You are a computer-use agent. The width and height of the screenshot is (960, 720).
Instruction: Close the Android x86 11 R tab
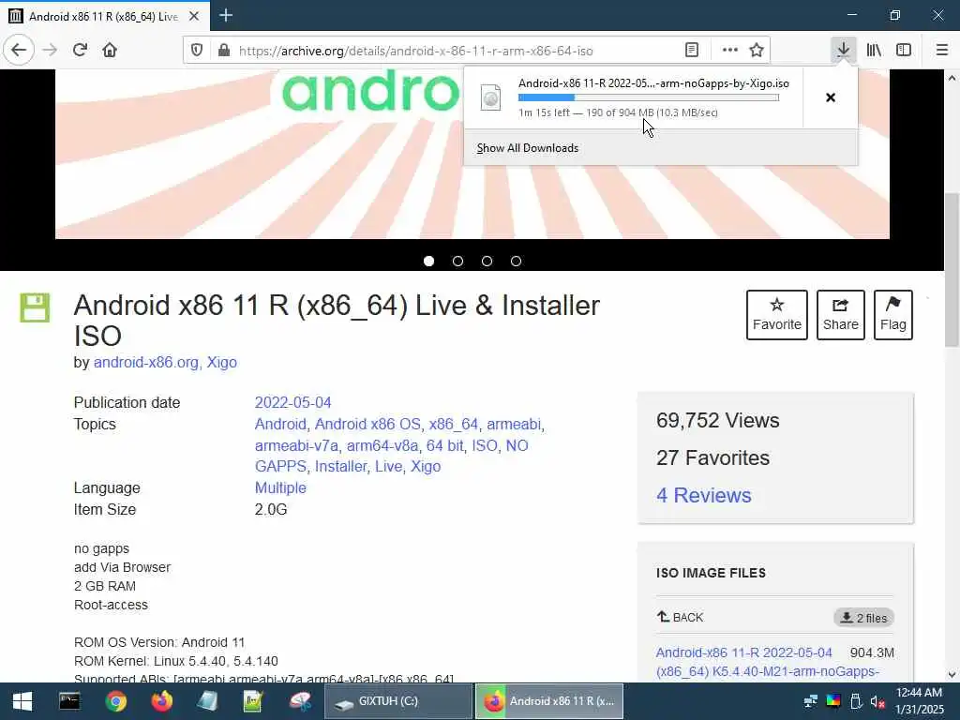tap(194, 16)
